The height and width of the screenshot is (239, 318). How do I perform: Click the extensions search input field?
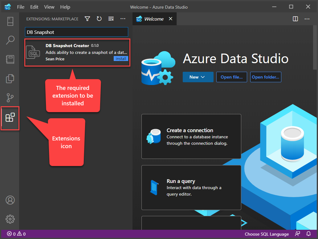[x=76, y=32]
